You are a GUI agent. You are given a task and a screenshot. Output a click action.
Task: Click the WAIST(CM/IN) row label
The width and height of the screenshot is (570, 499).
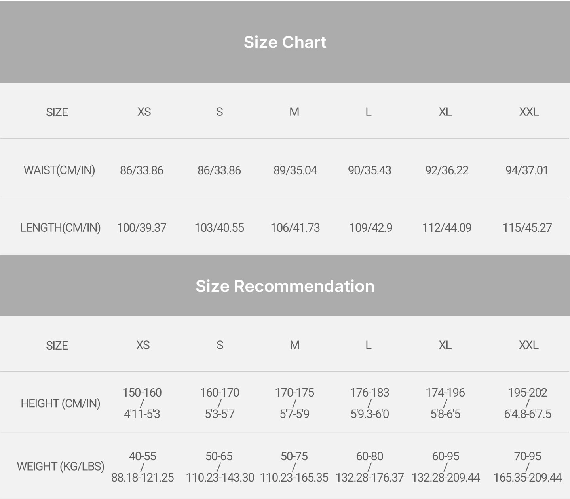pyautogui.click(x=59, y=170)
